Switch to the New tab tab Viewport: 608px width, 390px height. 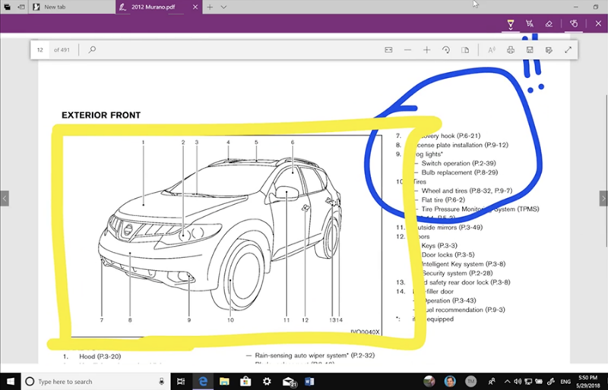pos(71,7)
